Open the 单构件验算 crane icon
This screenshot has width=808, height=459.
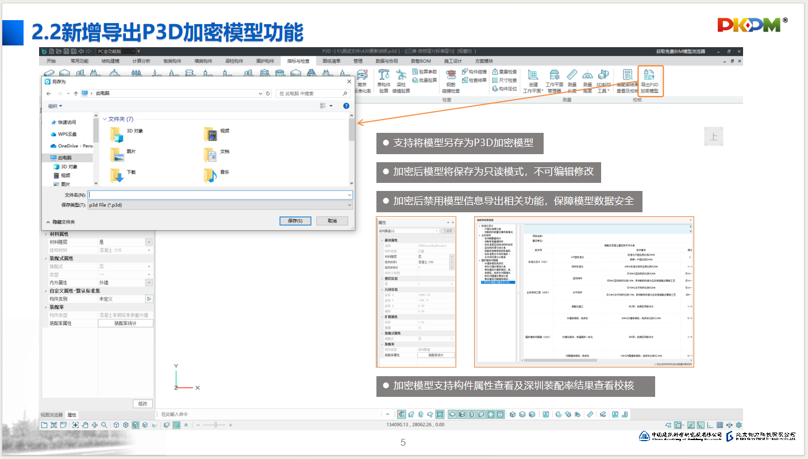(383, 80)
